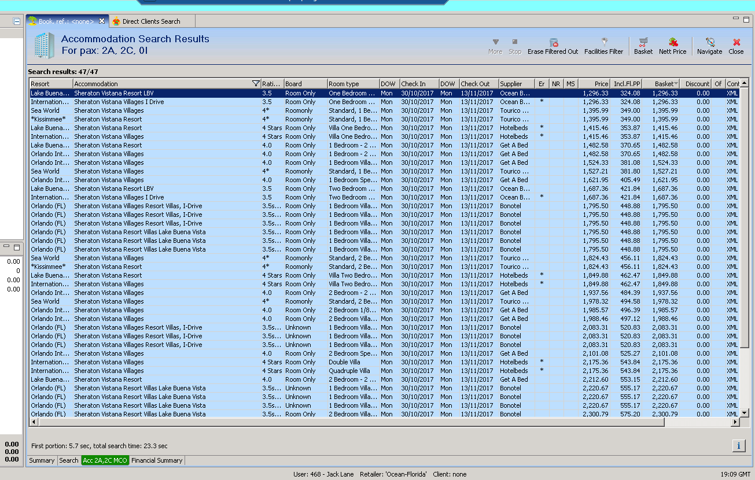Click the Incl.Fl.PP value 381.08
This screenshot has width=755, height=480.
click(x=630, y=163)
